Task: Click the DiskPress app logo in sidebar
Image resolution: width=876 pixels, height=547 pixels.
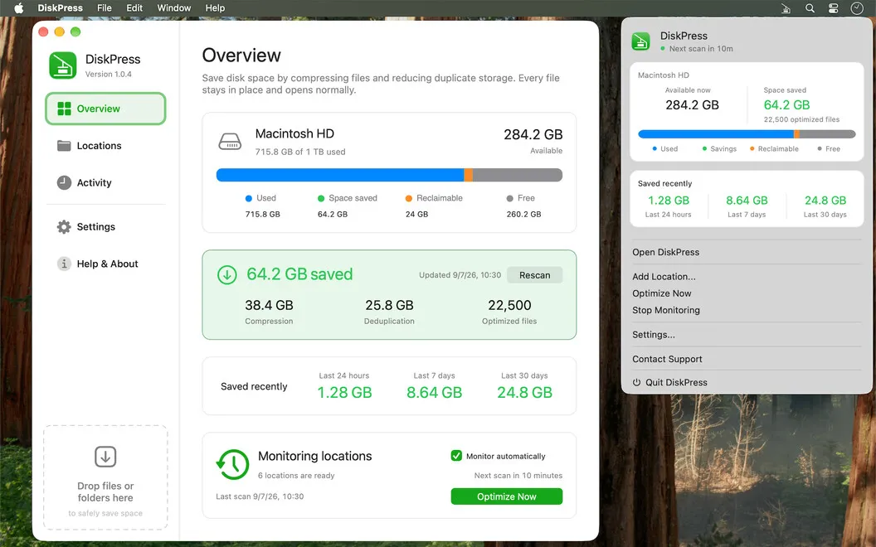Action: tap(62, 65)
